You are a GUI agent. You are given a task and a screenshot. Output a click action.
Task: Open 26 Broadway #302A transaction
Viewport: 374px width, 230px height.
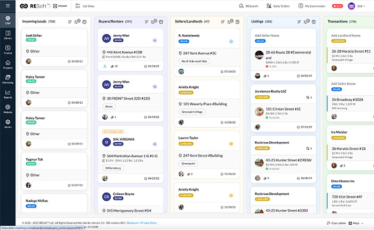347,99
